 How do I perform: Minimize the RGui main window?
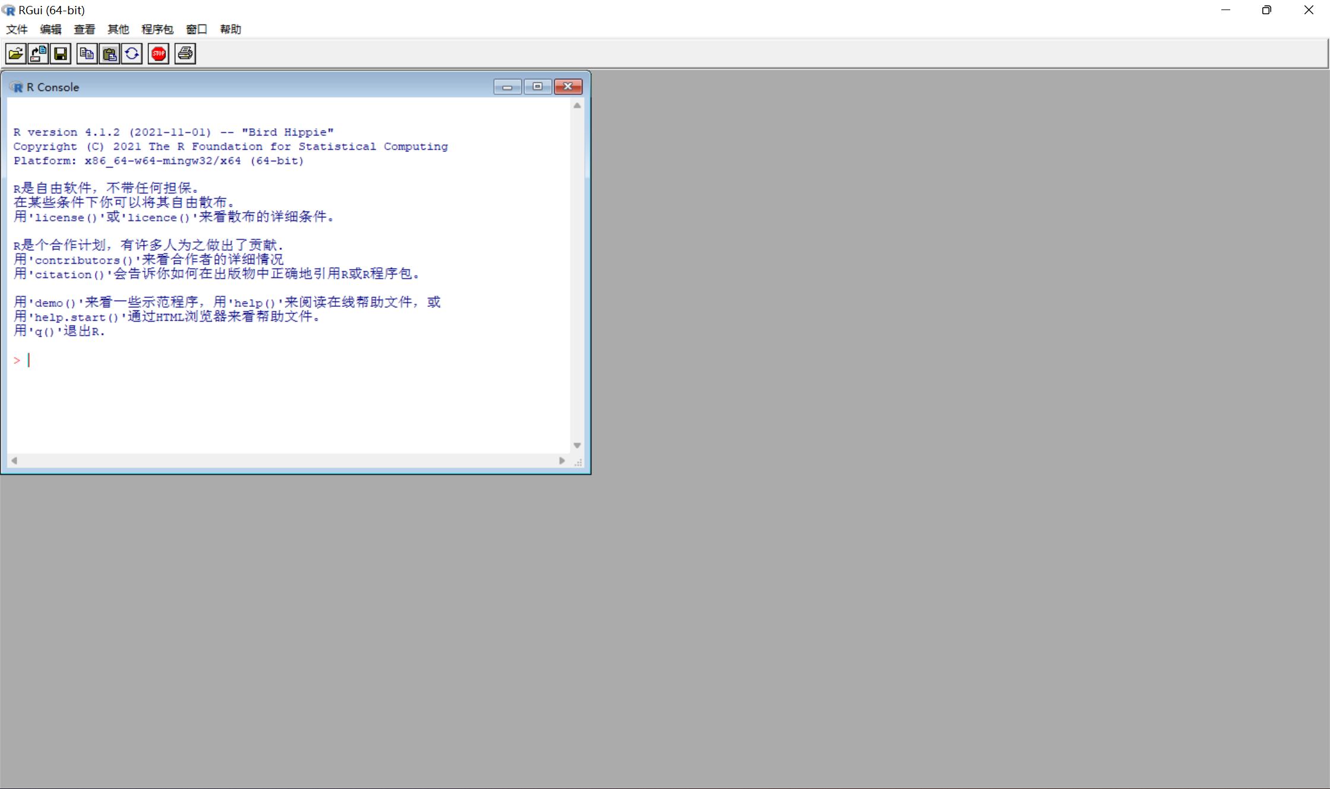coord(1225,10)
